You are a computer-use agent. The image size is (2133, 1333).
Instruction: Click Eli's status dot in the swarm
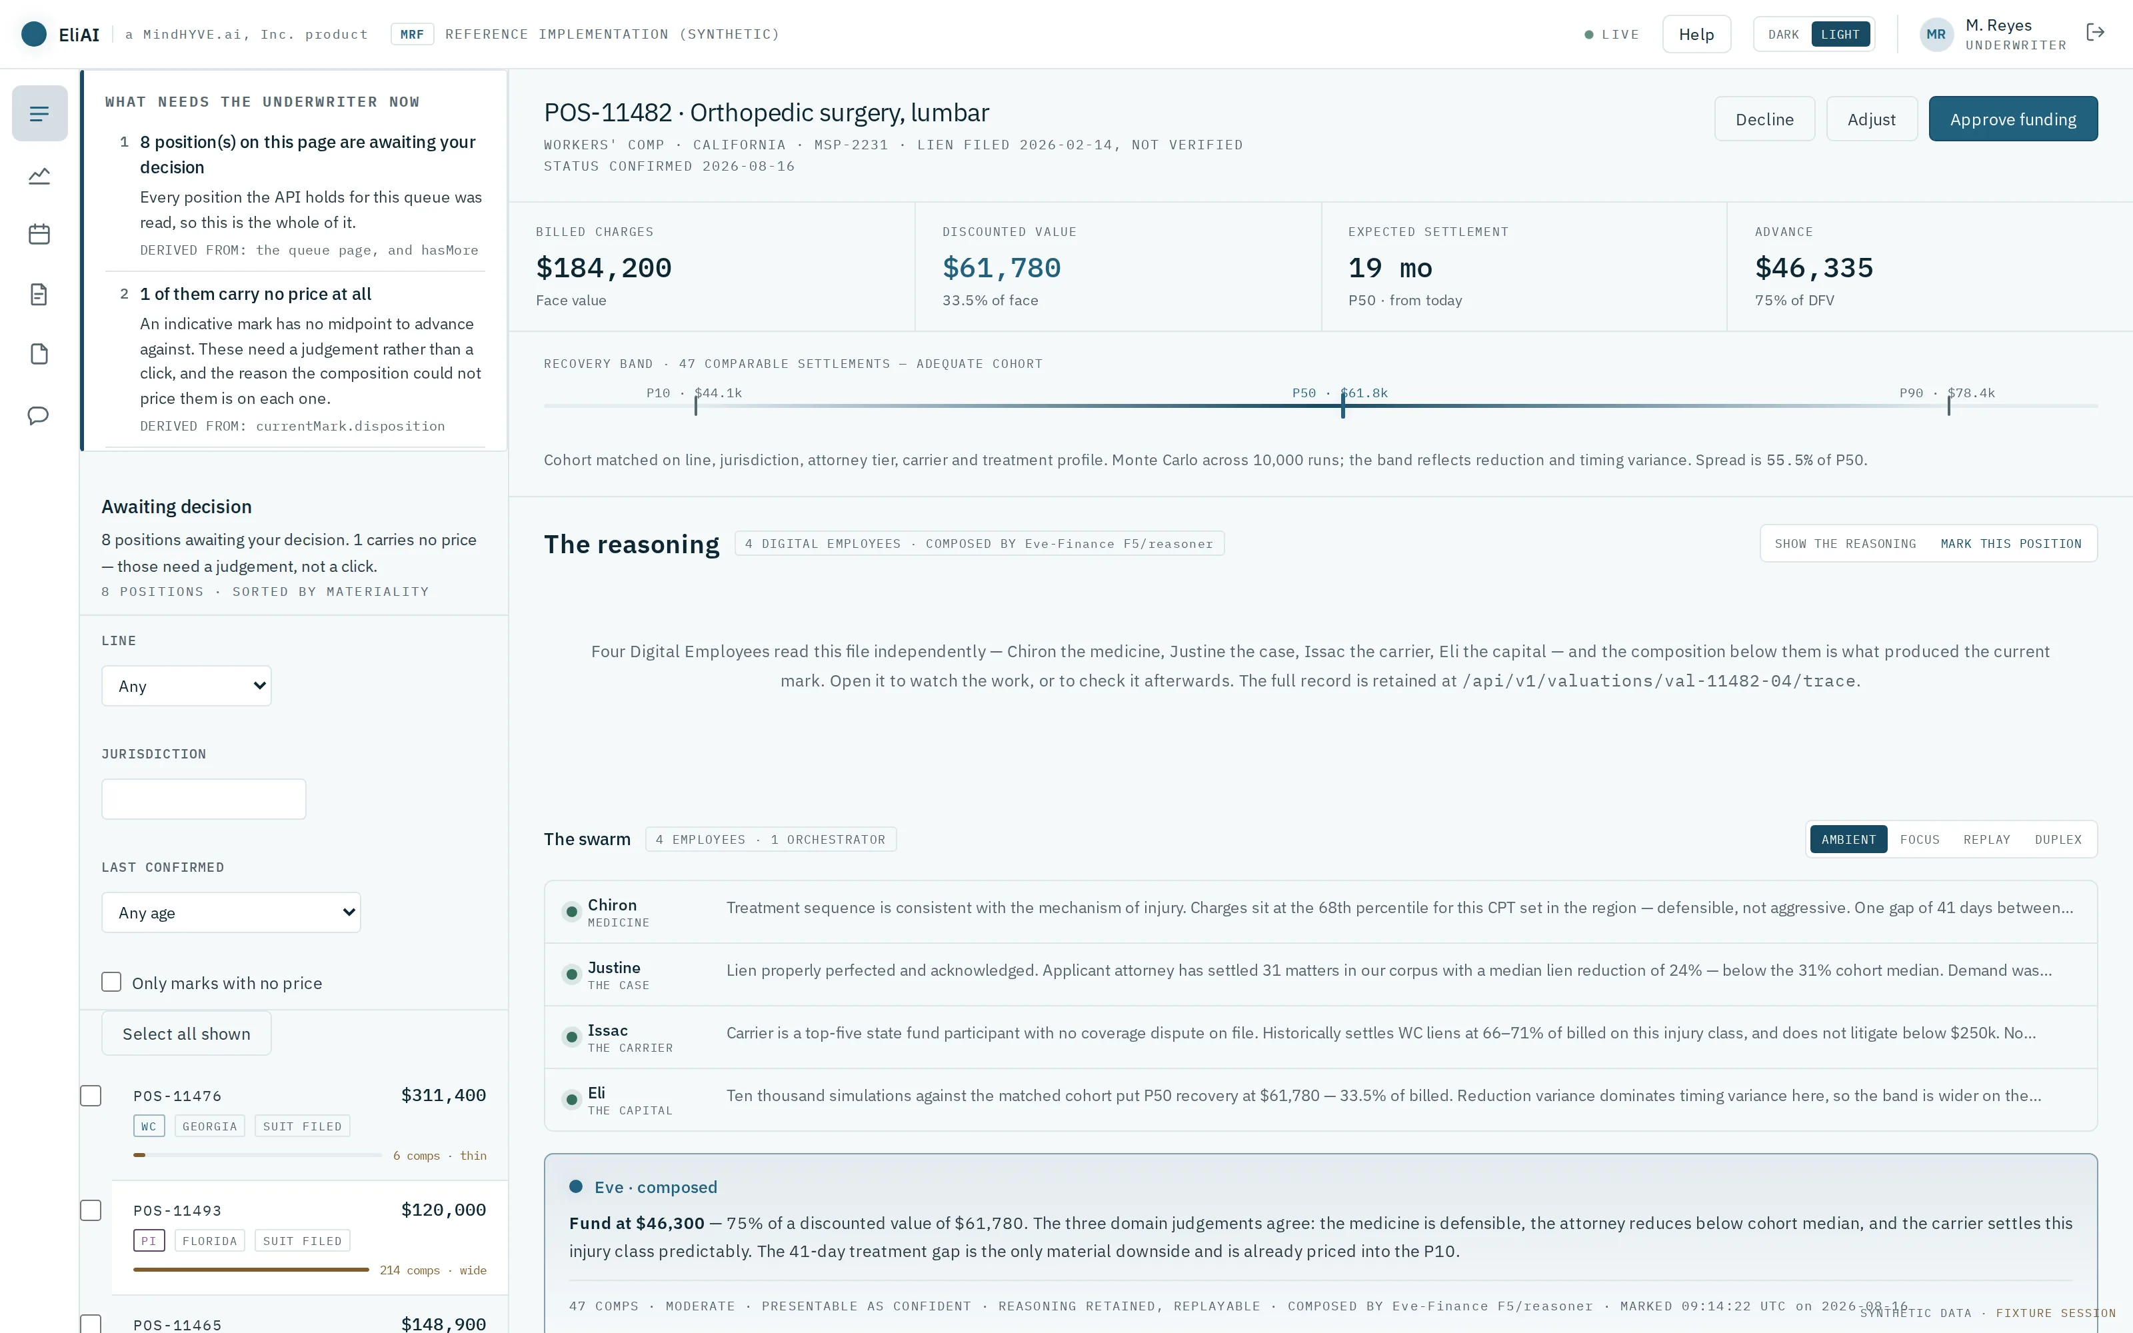coord(572,1099)
